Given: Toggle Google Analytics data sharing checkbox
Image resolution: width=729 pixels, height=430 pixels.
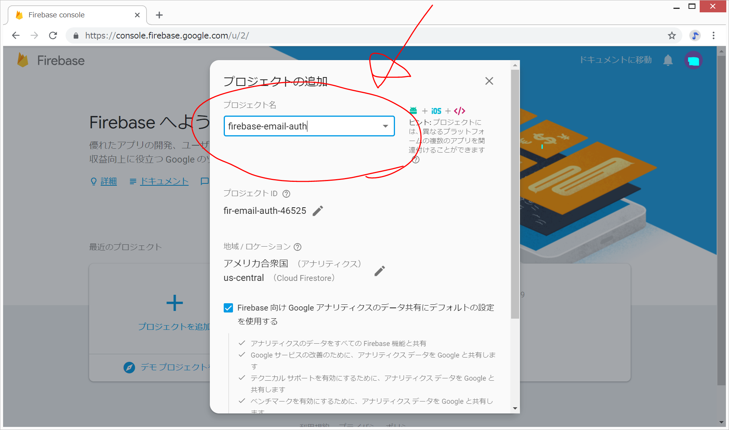Looking at the screenshot, I should coord(228,308).
